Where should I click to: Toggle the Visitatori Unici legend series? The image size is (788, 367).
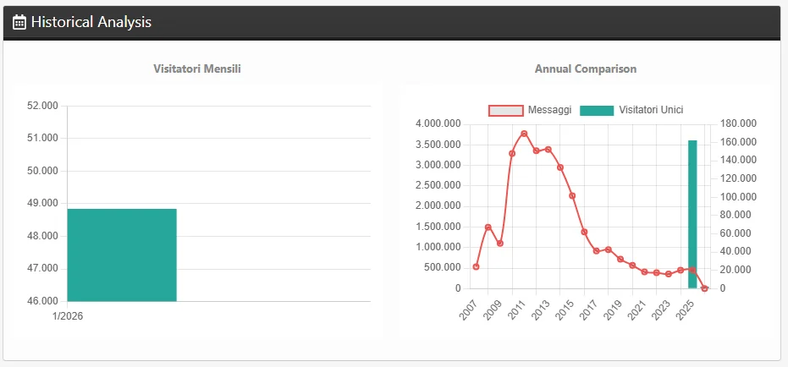pos(650,110)
